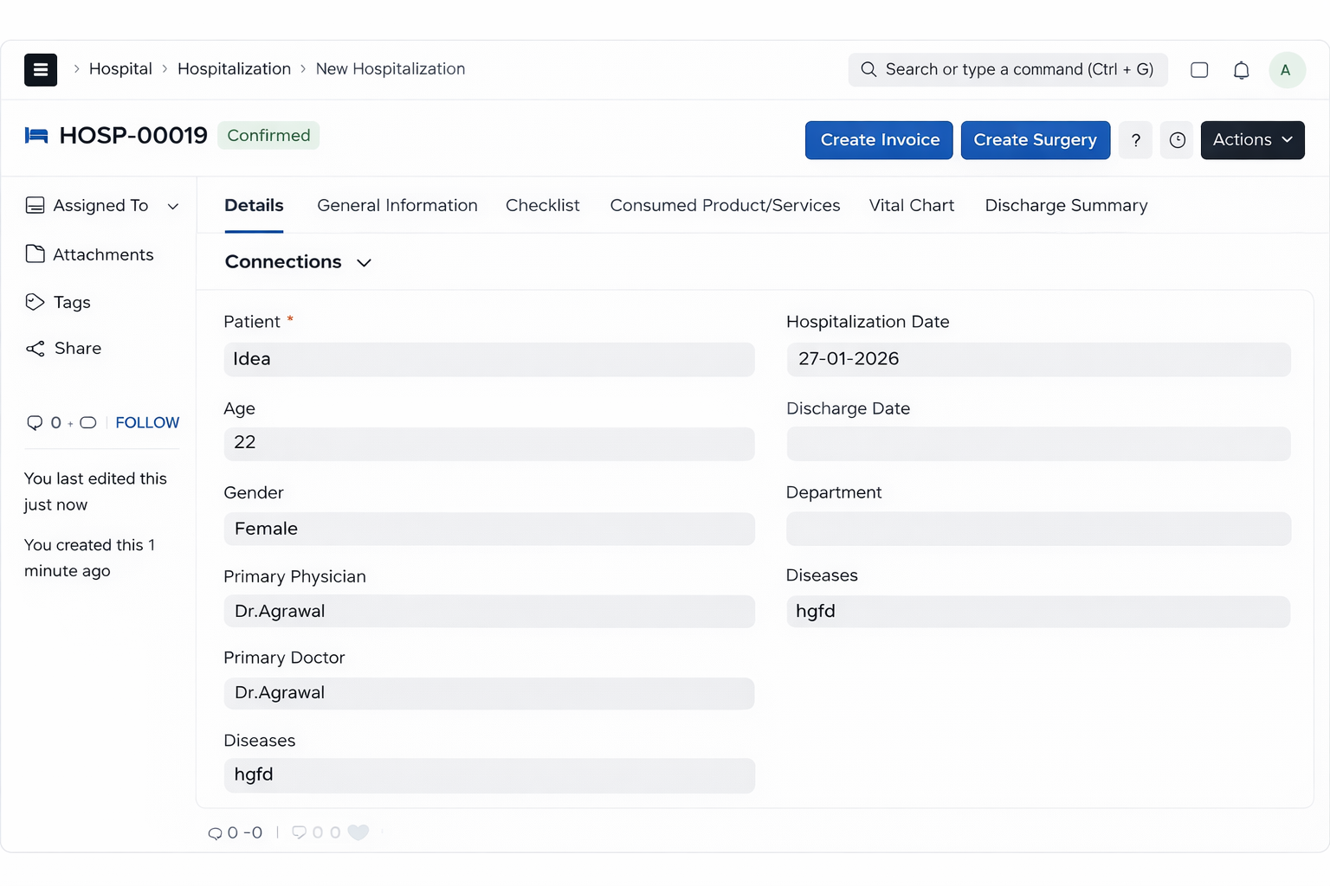The height and width of the screenshot is (886, 1330).
Task: Click the left Diseases field below Primary Doctor
Action: 489,775
